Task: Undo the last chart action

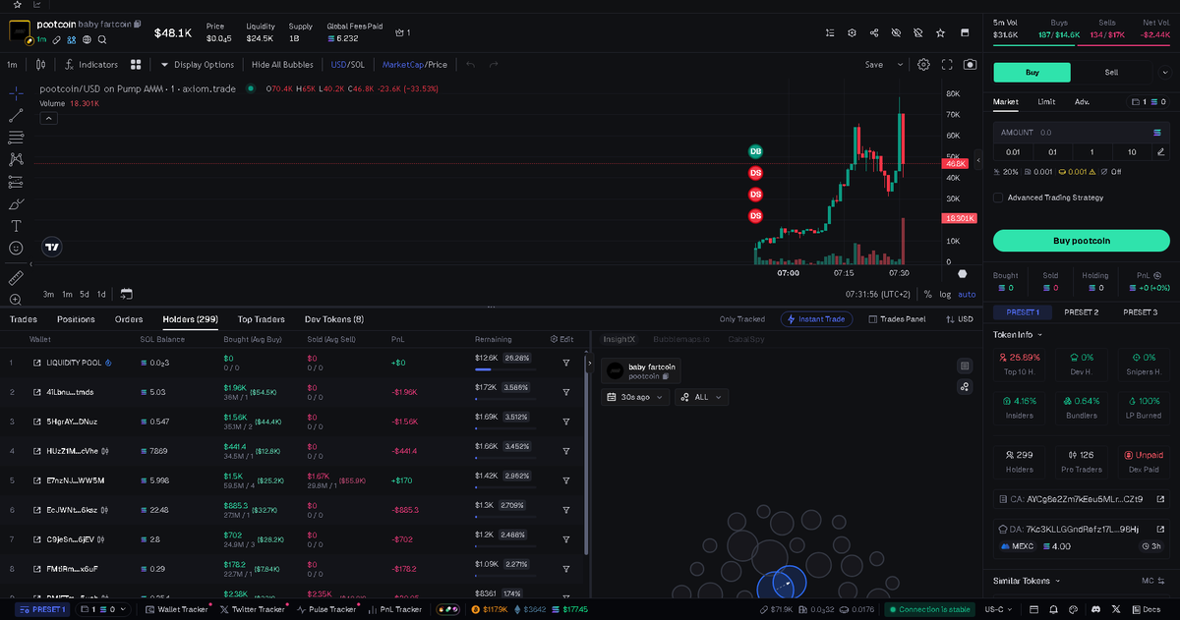Action: [470, 65]
